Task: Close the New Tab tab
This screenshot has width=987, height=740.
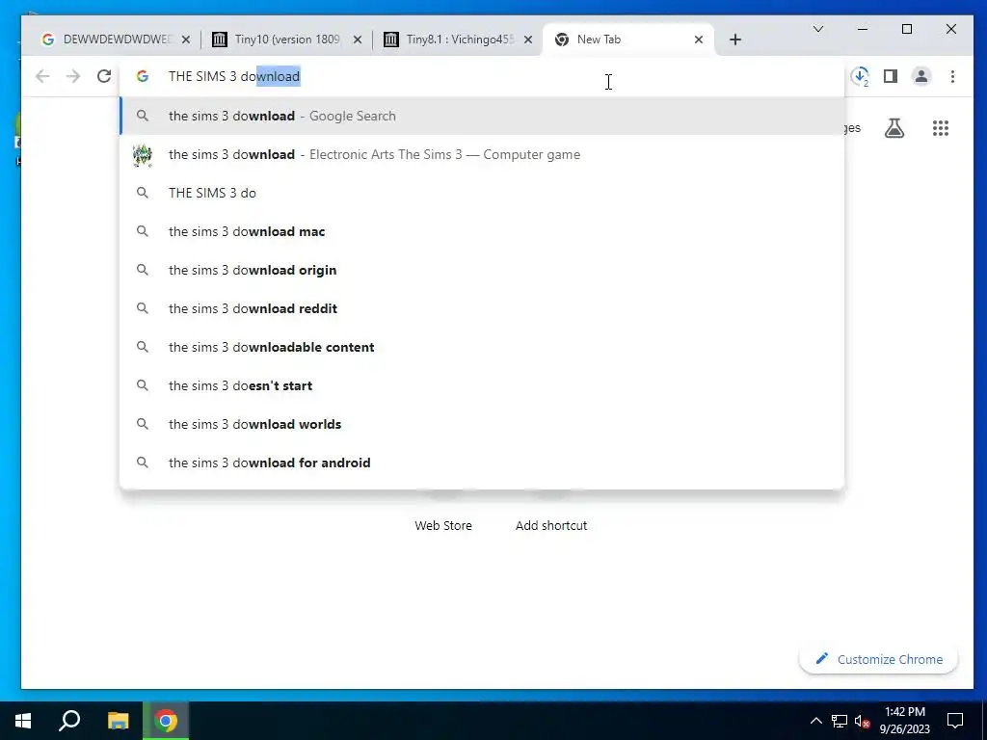Action: click(x=699, y=40)
